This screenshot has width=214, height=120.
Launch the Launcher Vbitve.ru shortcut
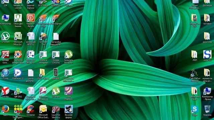click(x=56, y=112)
